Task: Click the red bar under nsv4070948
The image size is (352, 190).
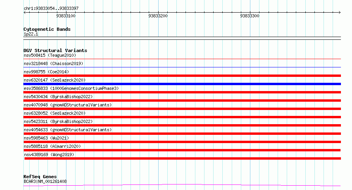Action: click(182, 109)
